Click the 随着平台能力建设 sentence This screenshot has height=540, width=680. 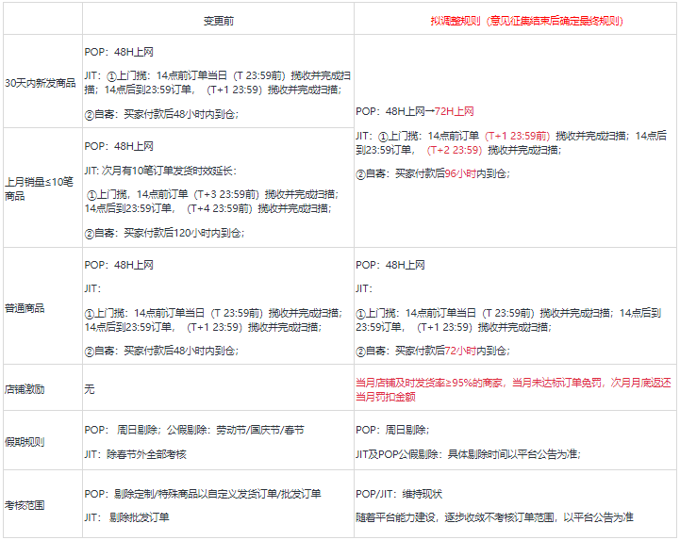(494, 516)
